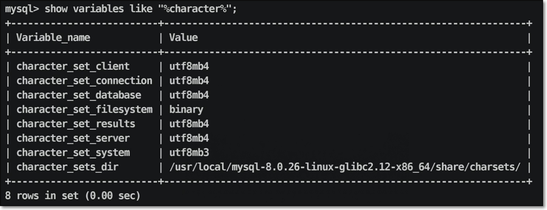This screenshot has width=547, height=210.
Task: Click the Value column header
Action: 183,38
